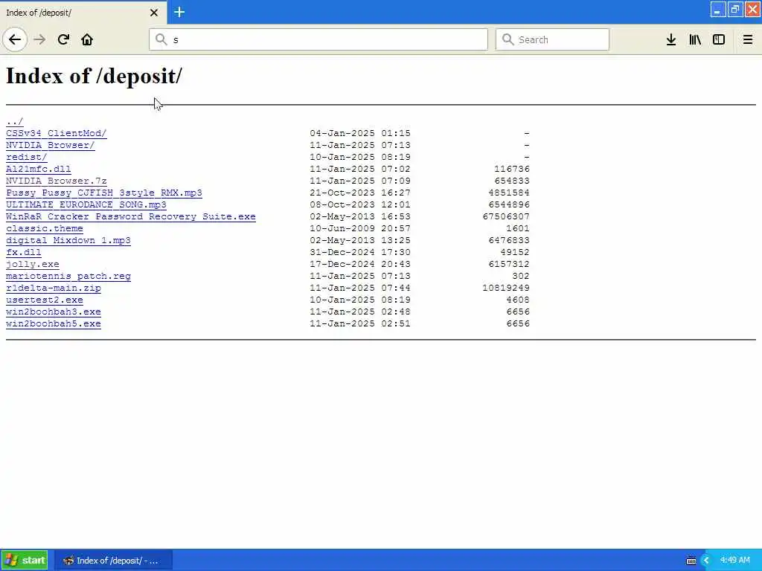
Task: Focus the Search box in toolbar
Action: click(552, 39)
